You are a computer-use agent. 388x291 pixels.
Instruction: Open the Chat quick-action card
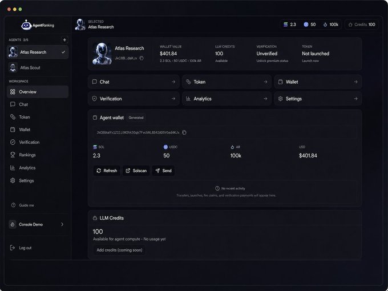click(134, 82)
